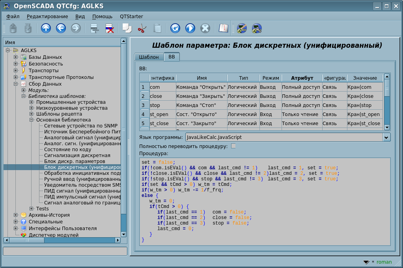Navigate back with the left arrow icon
403x268 pixels.
click(61, 28)
